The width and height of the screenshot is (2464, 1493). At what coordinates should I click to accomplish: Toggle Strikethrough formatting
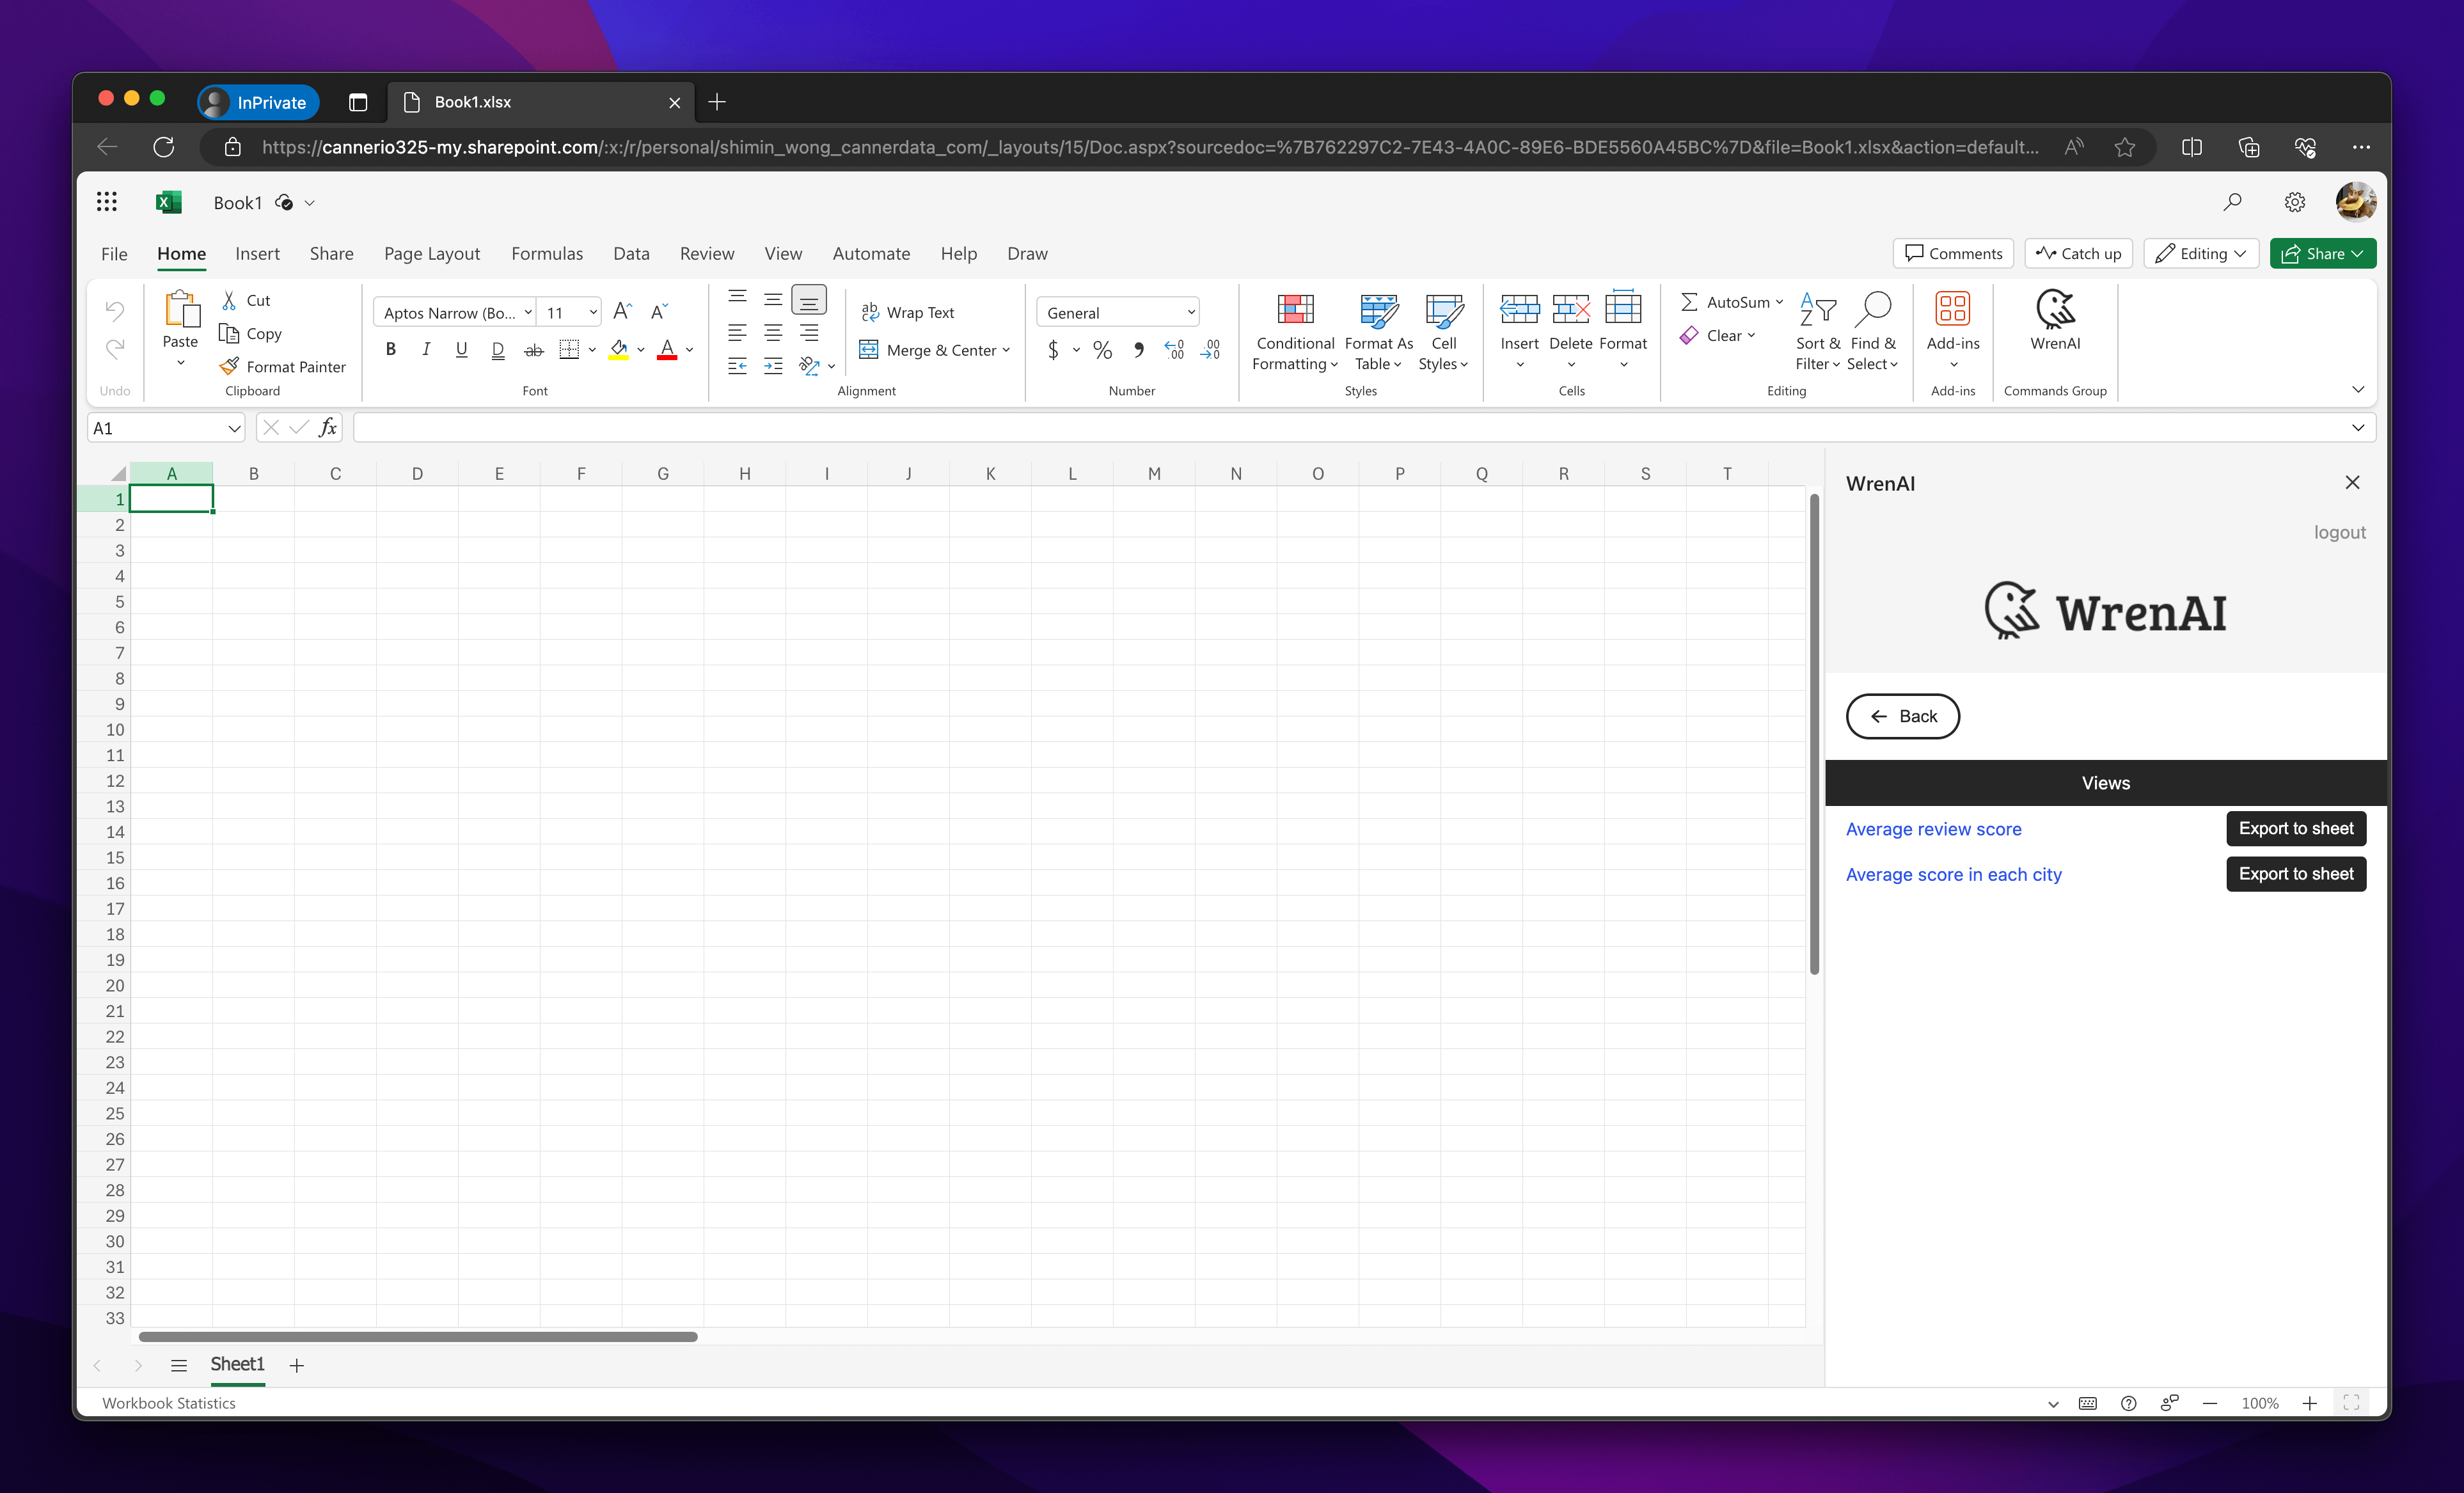pos(534,349)
